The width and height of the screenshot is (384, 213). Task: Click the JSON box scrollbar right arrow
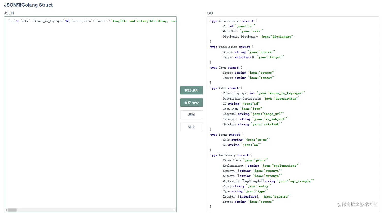174,210
